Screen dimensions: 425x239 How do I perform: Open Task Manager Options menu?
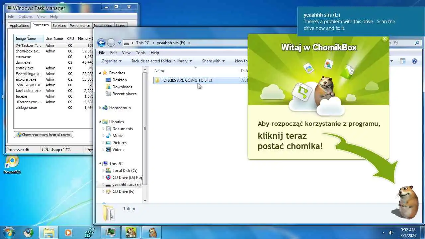coord(26,17)
